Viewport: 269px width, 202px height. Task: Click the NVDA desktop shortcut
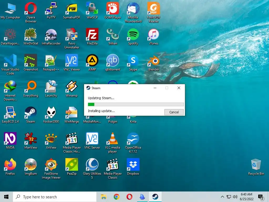[10, 141]
